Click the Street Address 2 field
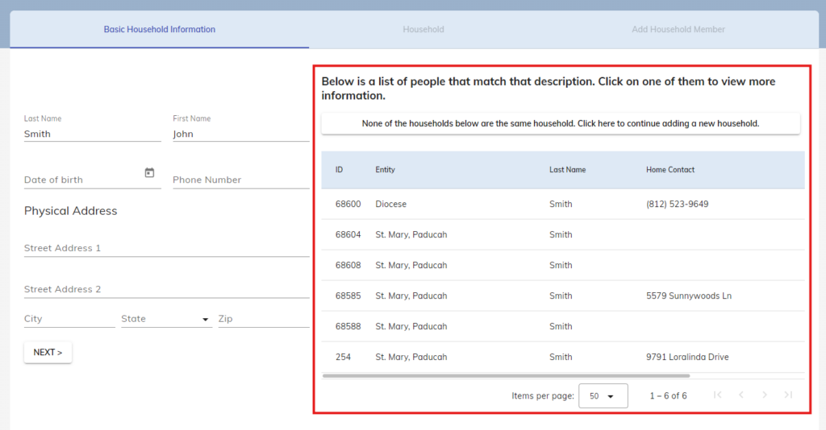This screenshot has height=430, width=826. point(166,289)
